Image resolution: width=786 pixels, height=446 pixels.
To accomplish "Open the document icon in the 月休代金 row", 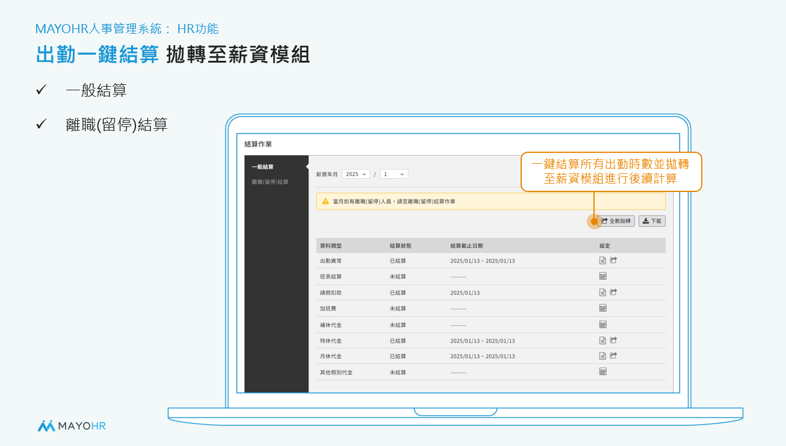I will click(602, 356).
